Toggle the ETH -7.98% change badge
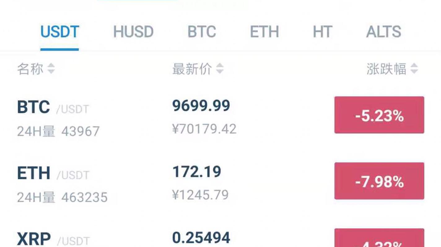This screenshot has width=441, height=247. [x=379, y=181]
